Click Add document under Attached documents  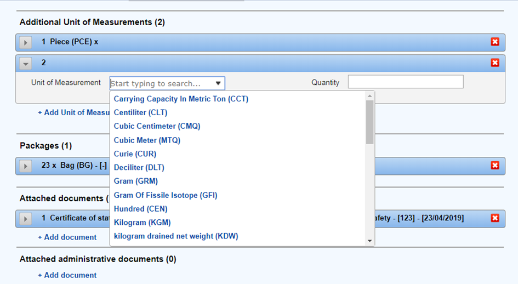click(67, 237)
